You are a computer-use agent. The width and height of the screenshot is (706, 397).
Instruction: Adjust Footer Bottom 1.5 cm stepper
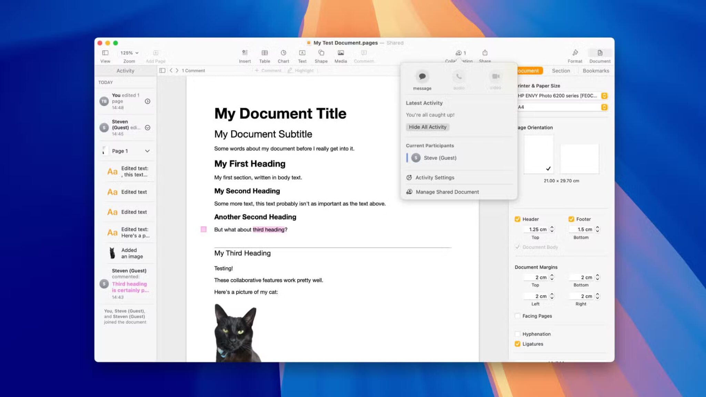597,229
